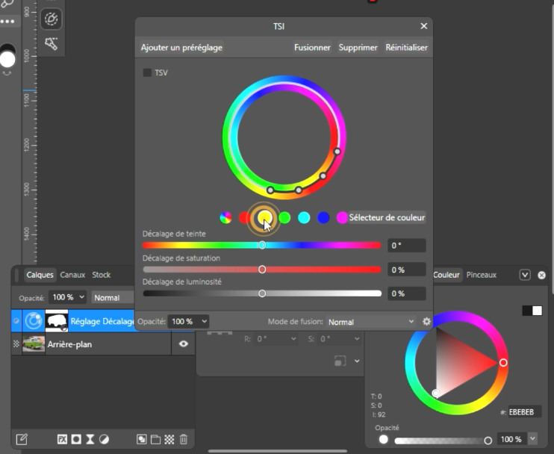Open the adjustments half-circle icon
The height and width of the screenshot is (454, 554).
coord(104,439)
